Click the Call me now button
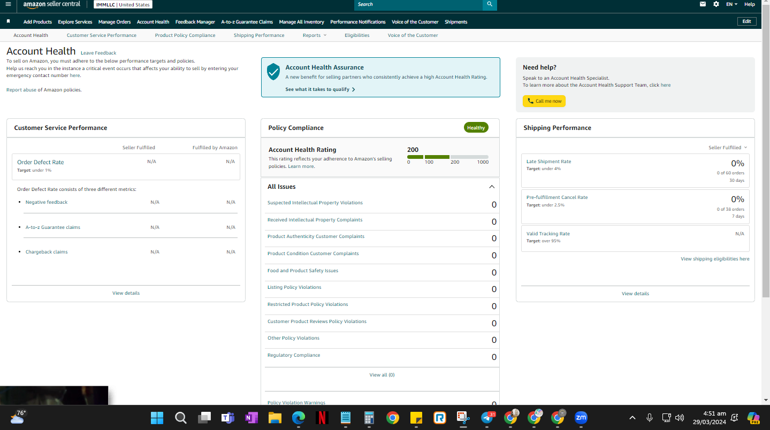The height and width of the screenshot is (430, 770). click(x=544, y=101)
